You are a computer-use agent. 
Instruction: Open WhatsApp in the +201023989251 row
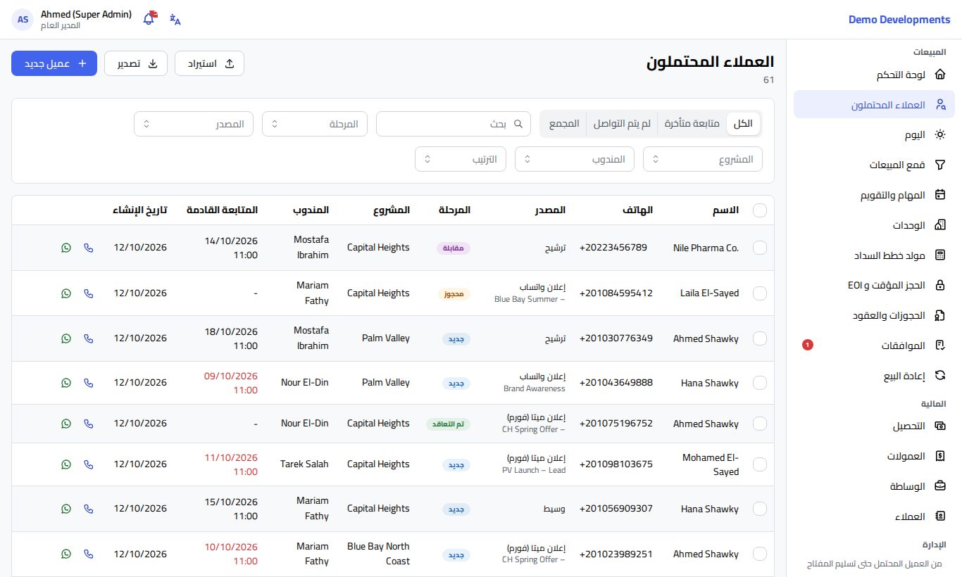click(66, 554)
